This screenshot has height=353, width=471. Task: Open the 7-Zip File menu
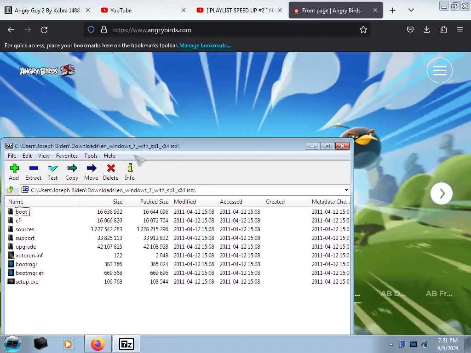tap(12, 156)
